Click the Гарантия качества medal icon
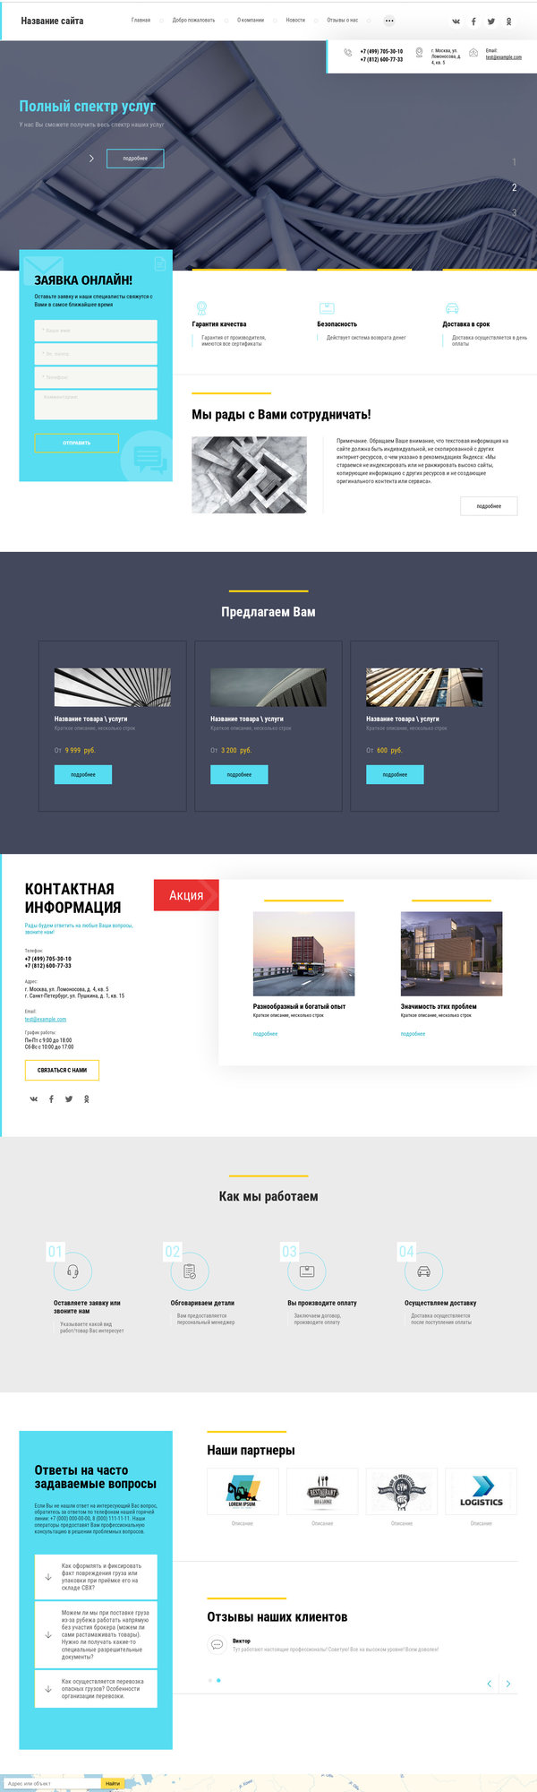537x1792 pixels. pos(201,307)
